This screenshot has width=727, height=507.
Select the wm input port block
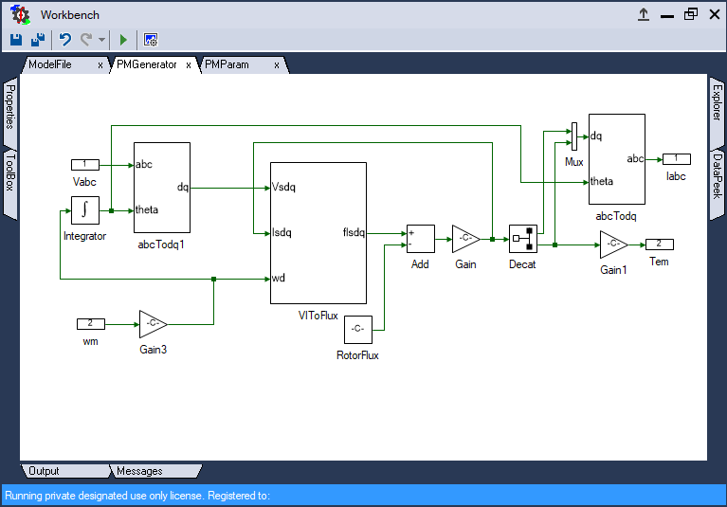click(91, 324)
